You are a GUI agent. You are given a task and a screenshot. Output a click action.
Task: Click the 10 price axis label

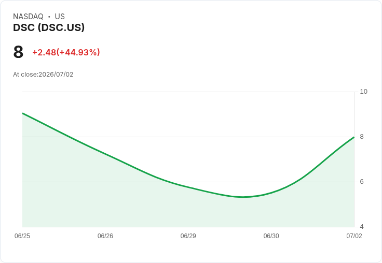[x=363, y=92]
